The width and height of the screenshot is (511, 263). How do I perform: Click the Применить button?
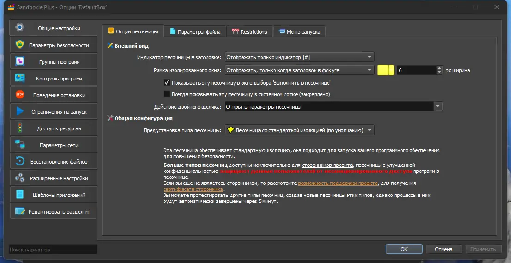[483, 249]
